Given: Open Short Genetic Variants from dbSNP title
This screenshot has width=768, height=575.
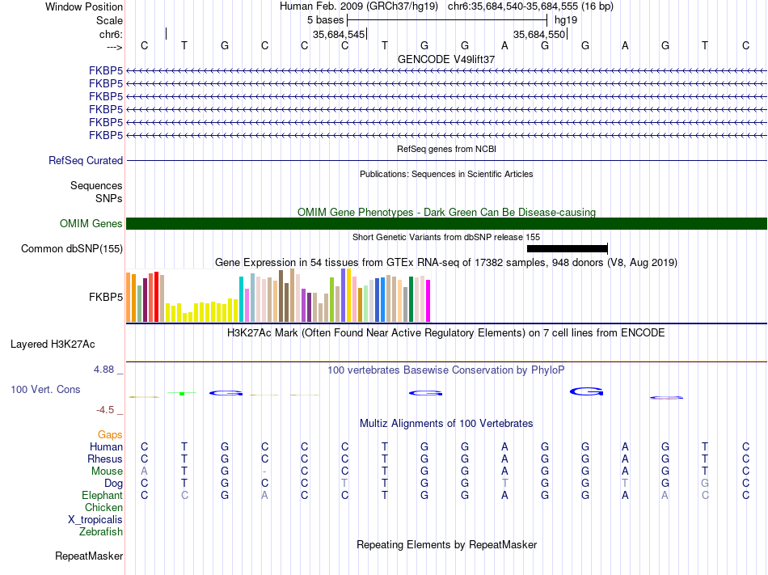Looking at the screenshot, I should coord(446,237).
